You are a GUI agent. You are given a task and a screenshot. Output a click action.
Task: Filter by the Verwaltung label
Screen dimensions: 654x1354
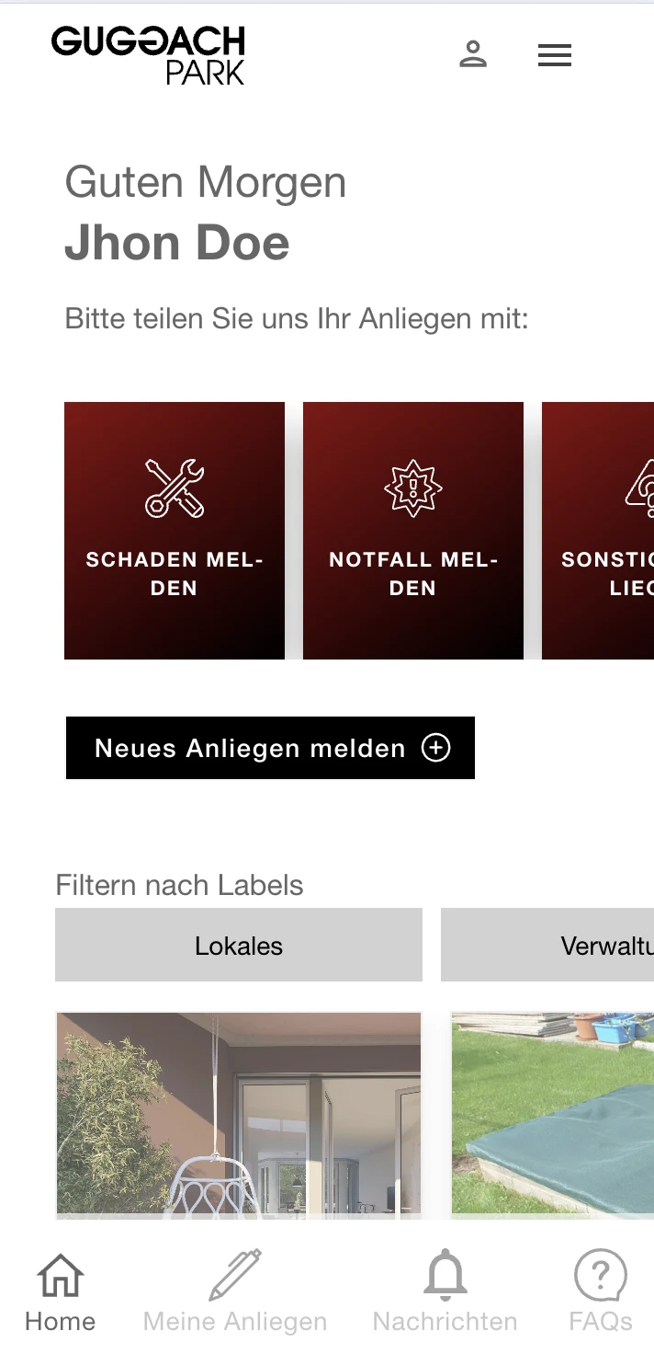tap(547, 945)
